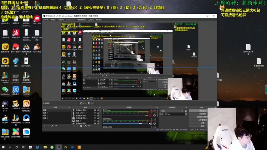Pop out the 转场特效 dock panel
Screen dimensions: 267x150
[x=186, y=107]
